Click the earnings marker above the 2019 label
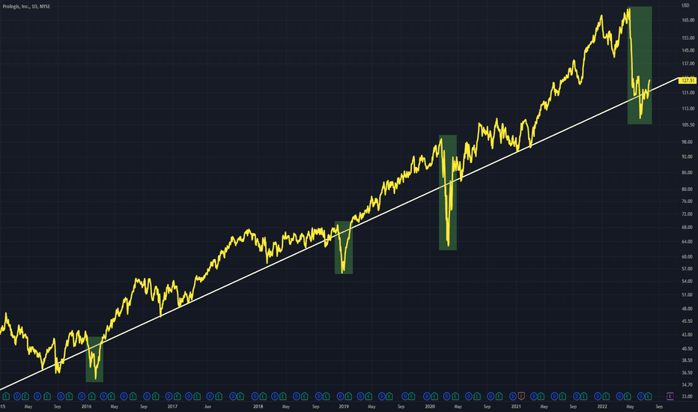698x412 pixels. (348, 396)
